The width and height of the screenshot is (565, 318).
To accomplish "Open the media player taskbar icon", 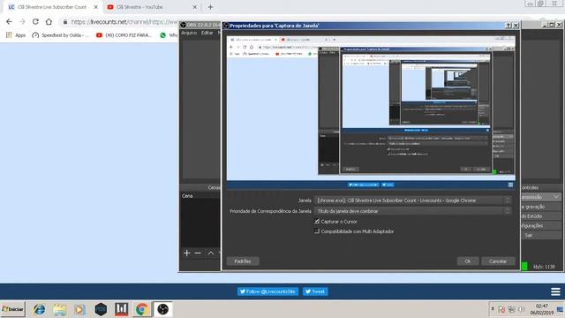I will point(80,309).
